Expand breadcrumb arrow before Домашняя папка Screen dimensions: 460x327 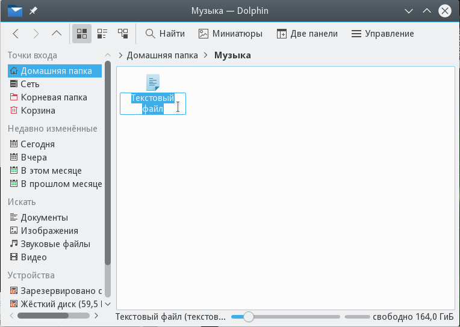120,55
